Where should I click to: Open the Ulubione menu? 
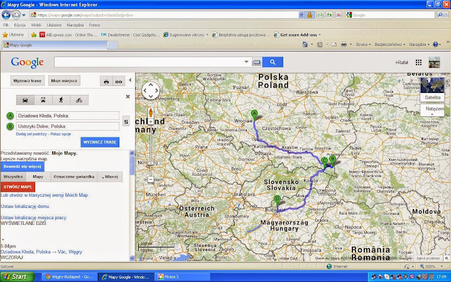tap(54, 25)
